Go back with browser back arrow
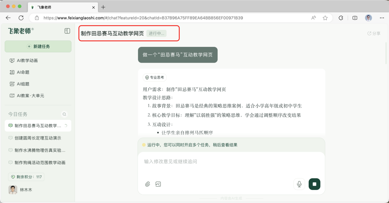 coord(8,18)
